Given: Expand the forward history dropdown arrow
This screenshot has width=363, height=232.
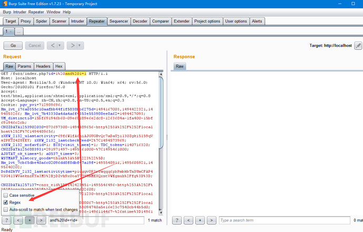Looking at the screenshot, I should click(x=79, y=46).
